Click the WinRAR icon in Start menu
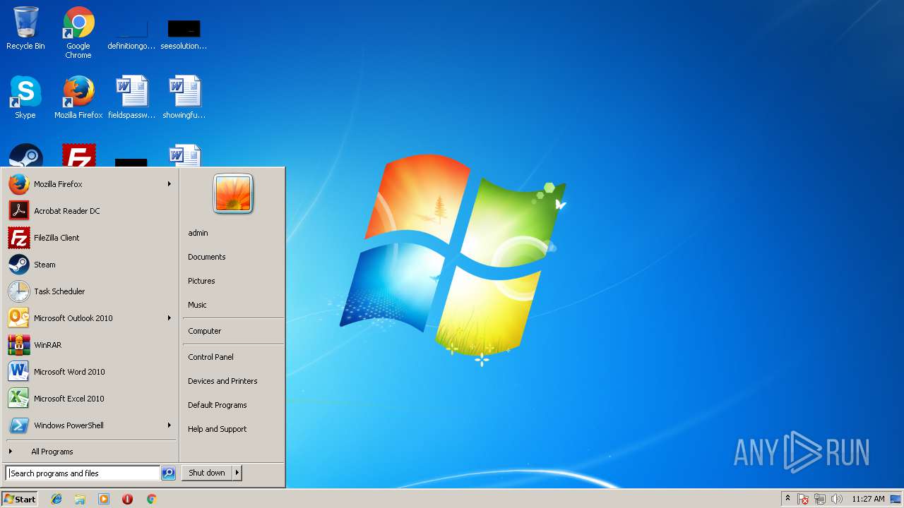The width and height of the screenshot is (904, 508). click(x=19, y=345)
